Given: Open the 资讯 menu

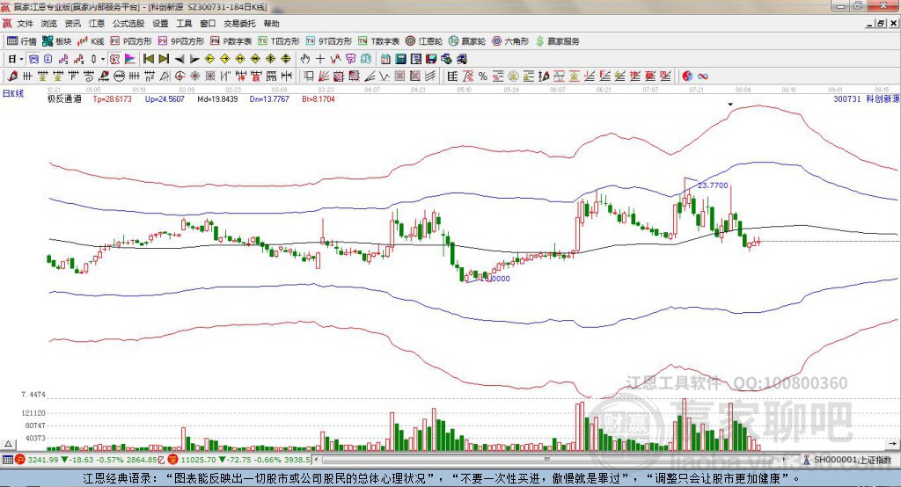Looking at the screenshot, I should coord(72,24).
